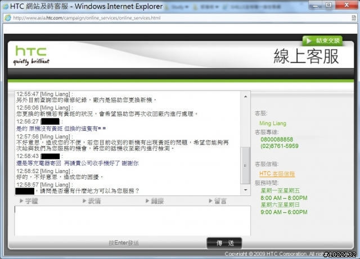Click the compatibility view icon in address bar
This screenshot has height=259, width=360.
coord(354,18)
